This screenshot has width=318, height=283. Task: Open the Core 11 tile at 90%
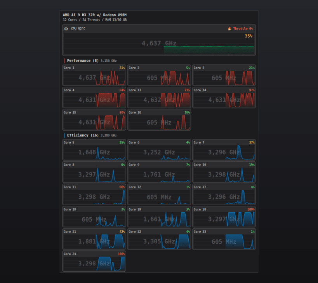(x=94, y=194)
